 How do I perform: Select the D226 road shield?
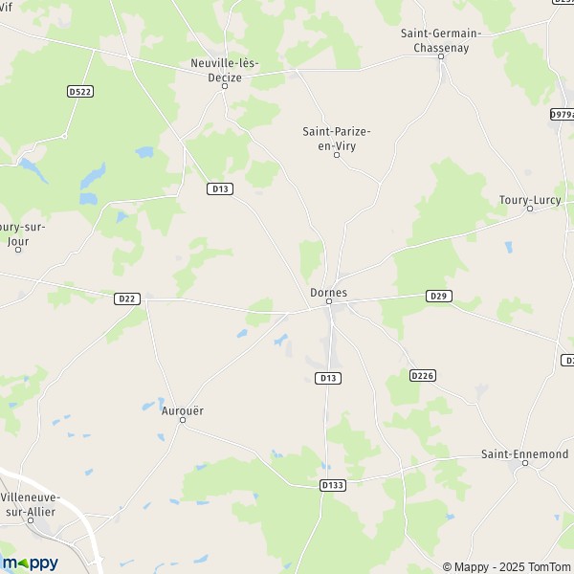pyautogui.click(x=423, y=376)
